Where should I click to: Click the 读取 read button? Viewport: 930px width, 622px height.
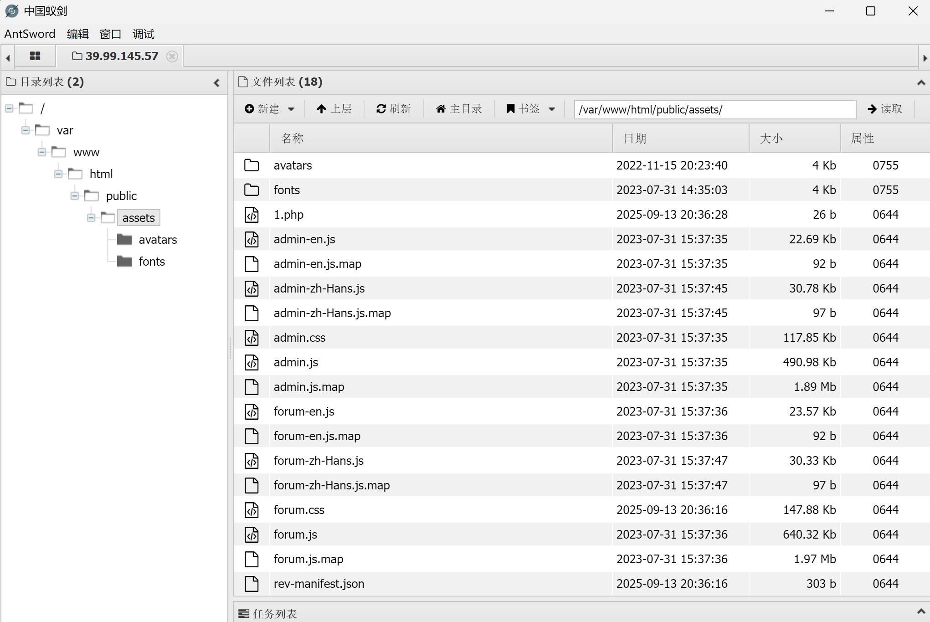click(x=884, y=109)
